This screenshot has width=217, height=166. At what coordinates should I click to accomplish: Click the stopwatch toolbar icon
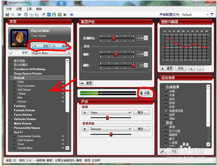tap(26, 15)
